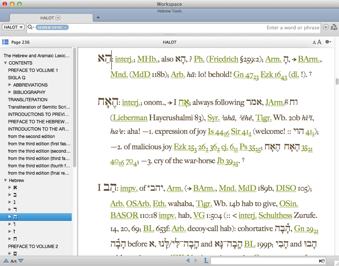The image size is (339, 266).
Task: Click the recycle pane icon
Action: (x=334, y=27)
